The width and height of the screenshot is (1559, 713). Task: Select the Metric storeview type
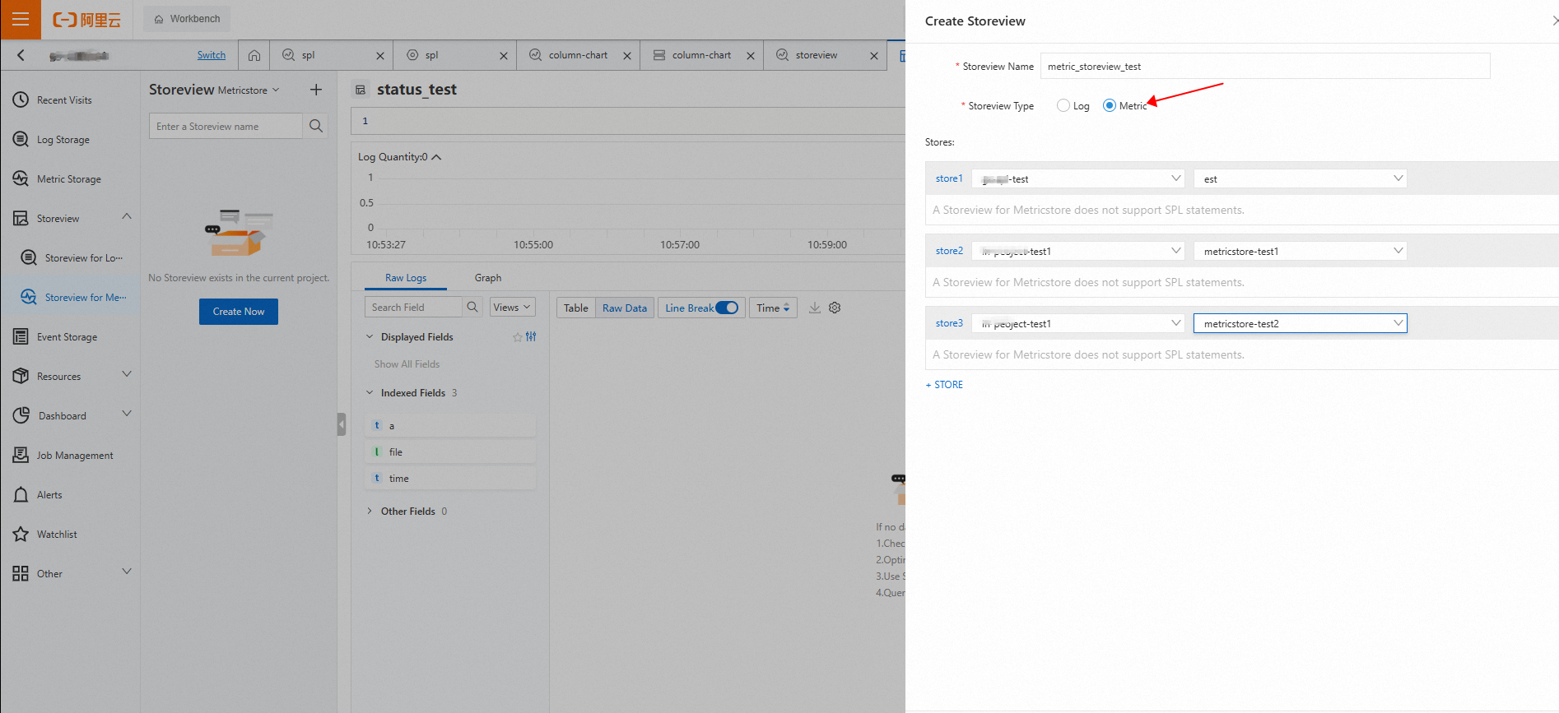[x=1110, y=105]
